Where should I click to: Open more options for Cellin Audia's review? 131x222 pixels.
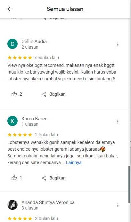click(118, 44)
